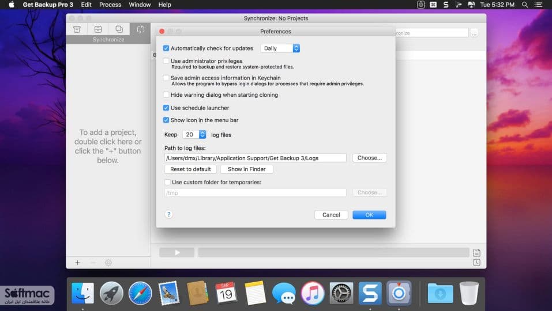The height and width of the screenshot is (311, 552).
Task: Uncheck Automatically check for updates
Action: coord(166,48)
